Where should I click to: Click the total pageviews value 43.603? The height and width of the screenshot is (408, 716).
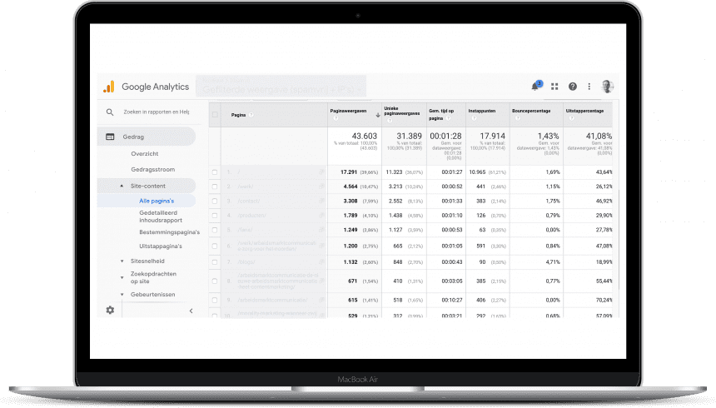(x=365, y=137)
